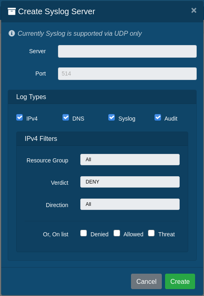Focus the Port field showing 514
Screen dimensions: 204x296
click(x=127, y=73)
